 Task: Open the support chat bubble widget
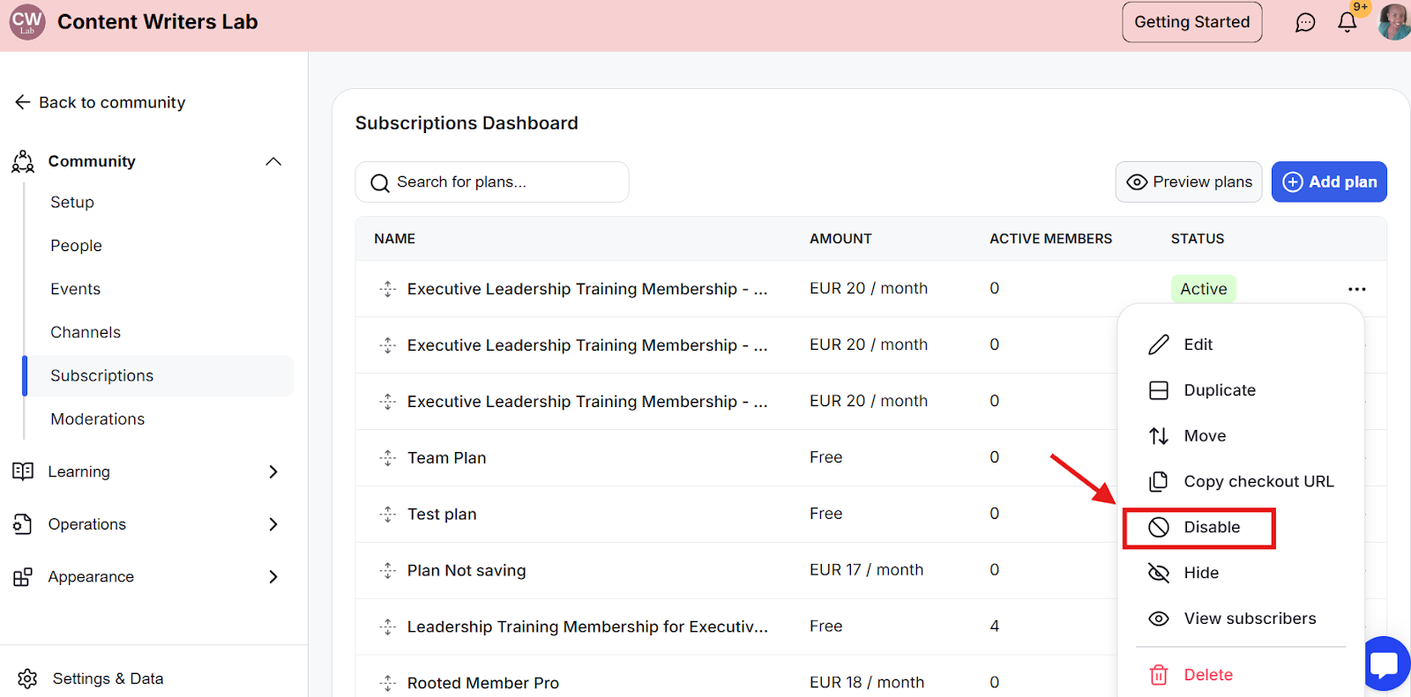(x=1386, y=664)
